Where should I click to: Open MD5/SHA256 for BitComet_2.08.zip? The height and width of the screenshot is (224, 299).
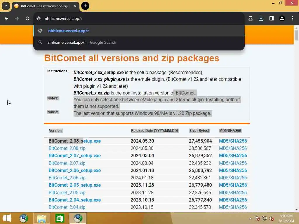233,148
